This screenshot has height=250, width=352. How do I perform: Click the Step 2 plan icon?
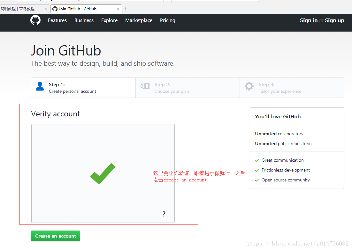pyautogui.click(x=145, y=86)
